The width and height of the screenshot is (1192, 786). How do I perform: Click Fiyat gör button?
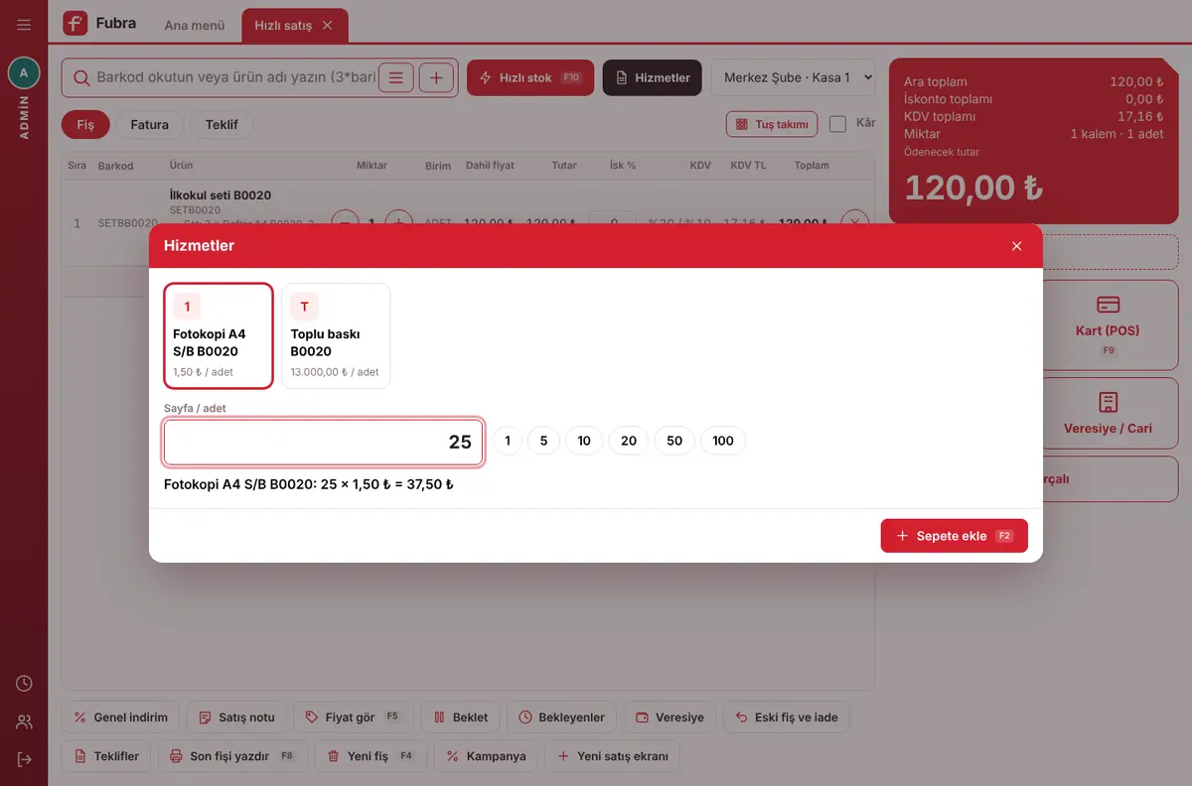tap(354, 718)
